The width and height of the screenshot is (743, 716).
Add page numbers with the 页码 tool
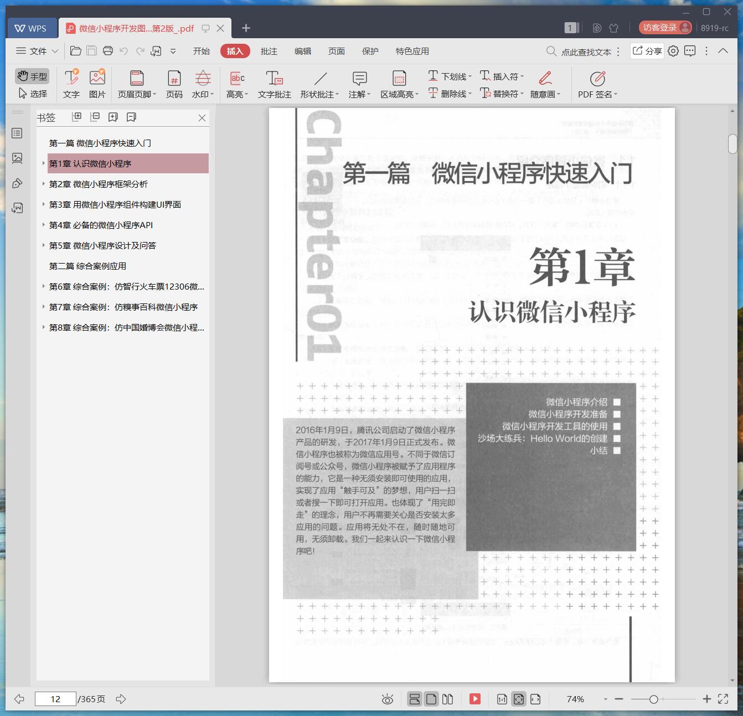174,84
